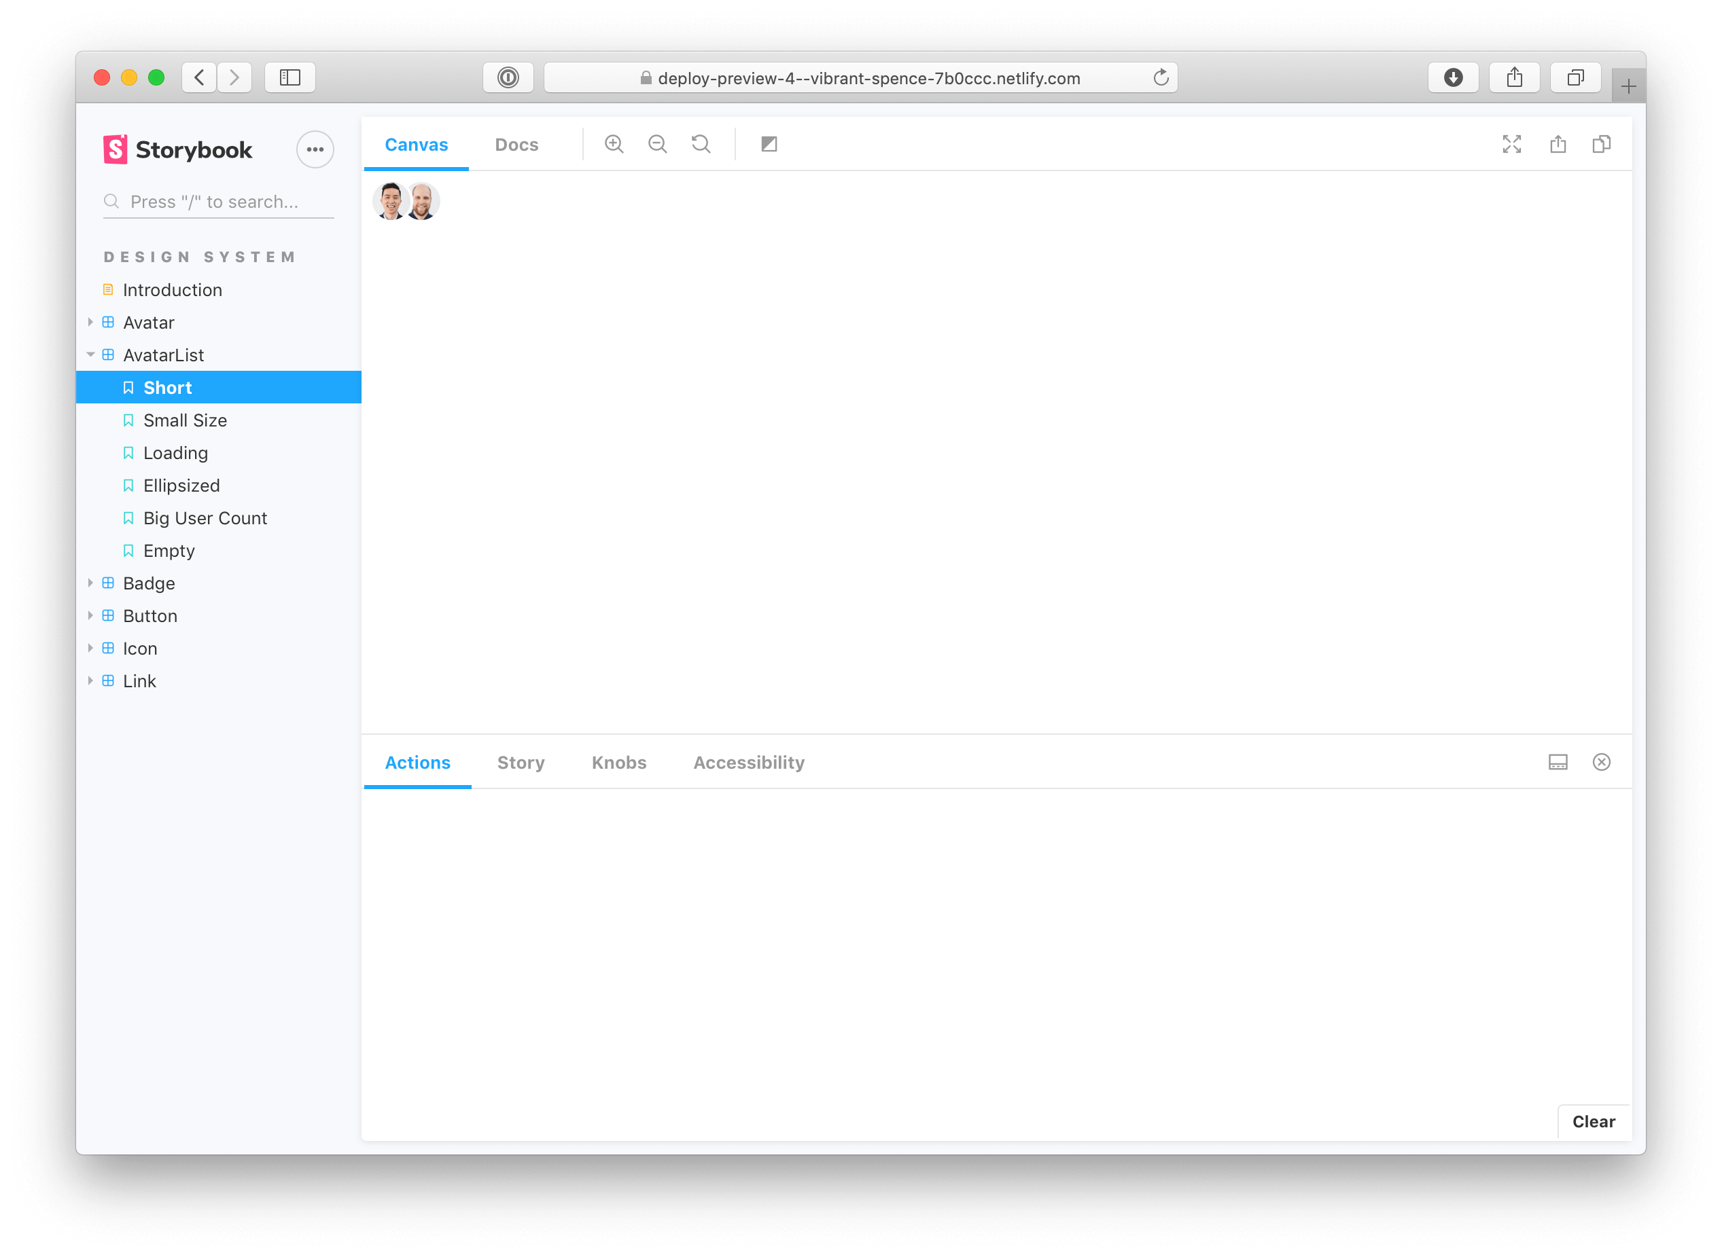The image size is (1722, 1255).
Task: Switch to the Knobs tab
Action: point(618,762)
